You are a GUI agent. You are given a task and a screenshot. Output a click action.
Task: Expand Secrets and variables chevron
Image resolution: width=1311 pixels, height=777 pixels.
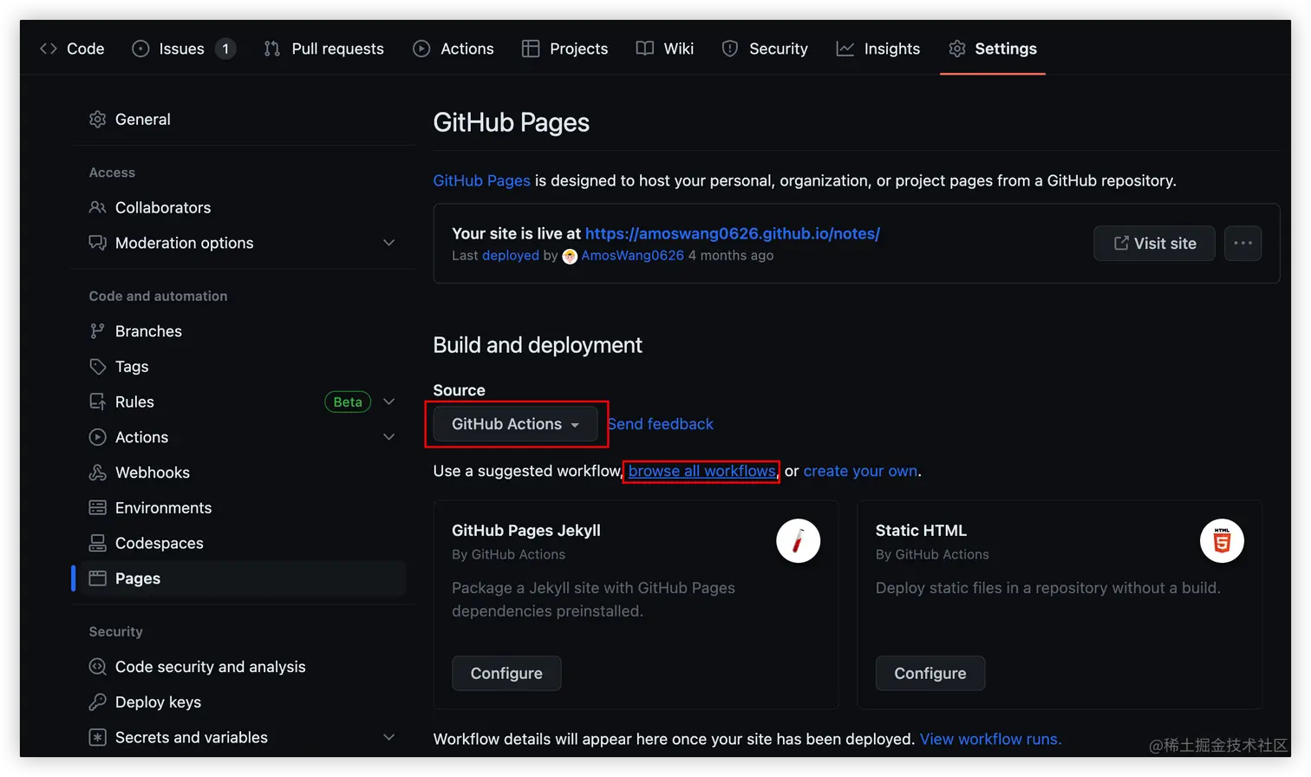(x=388, y=737)
